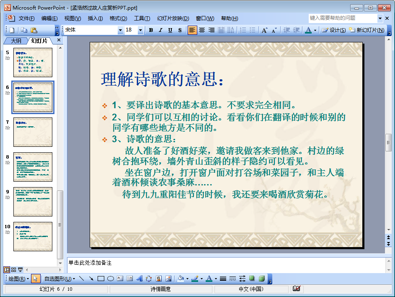The height and width of the screenshot is (297, 395).
Task: Toggle center text alignment
Action: point(202,30)
